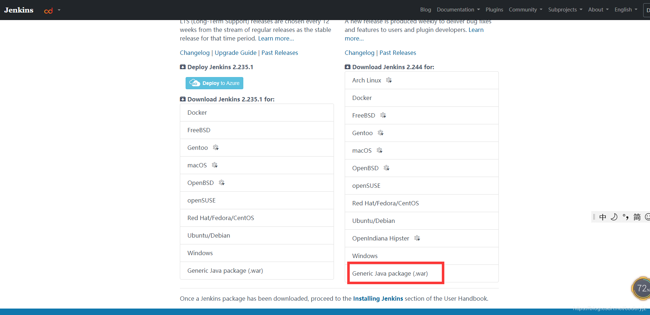650x315 pixels.
Task: Select macOS under Jenkins 2.235.1
Action: (257, 165)
